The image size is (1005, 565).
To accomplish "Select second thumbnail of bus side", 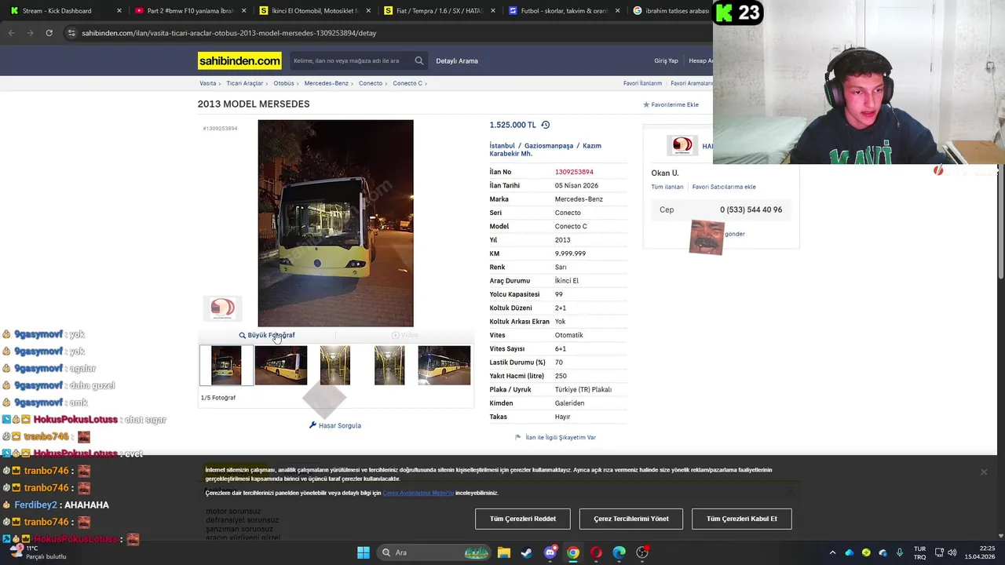I will click(281, 365).
